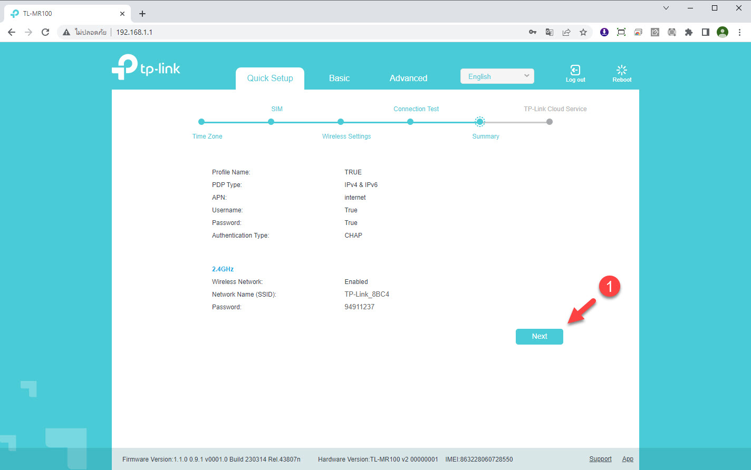Screen dimensions: 751x470
Task: Click the PDP Type value IPv4 & IPv6
Action: point(361,185)
